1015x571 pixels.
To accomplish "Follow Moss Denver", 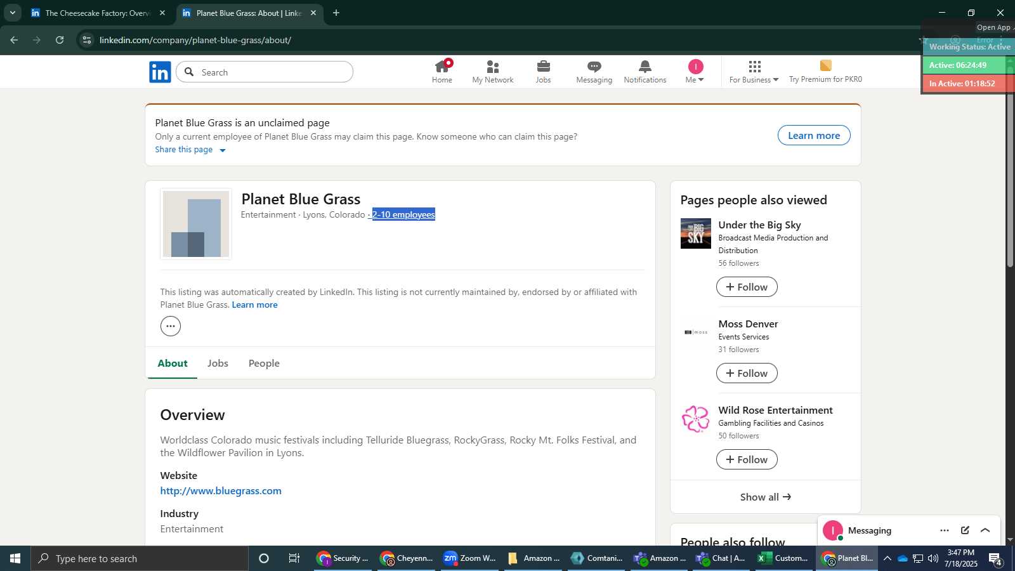I will (747, 373).
